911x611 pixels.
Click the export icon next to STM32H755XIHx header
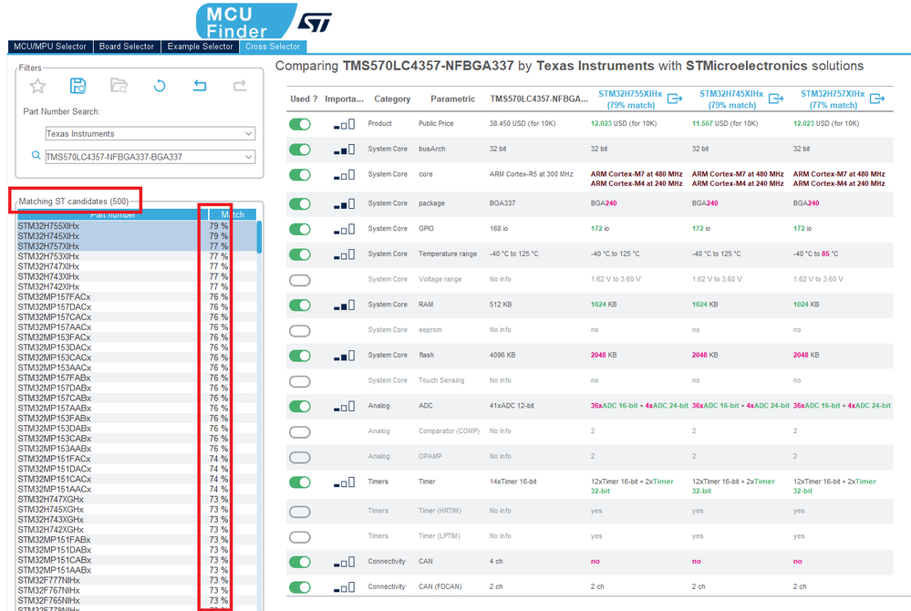point(675,98)
